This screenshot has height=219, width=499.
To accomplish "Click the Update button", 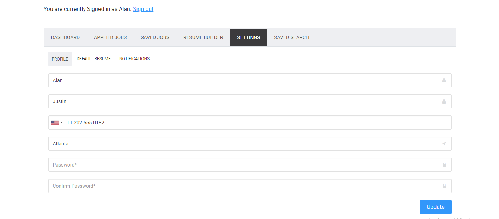I will pos(436,207).
